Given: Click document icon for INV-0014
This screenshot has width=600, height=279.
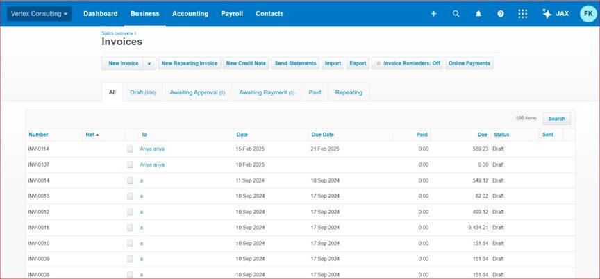Looking at the screenshot, I should tap(130, 180).
